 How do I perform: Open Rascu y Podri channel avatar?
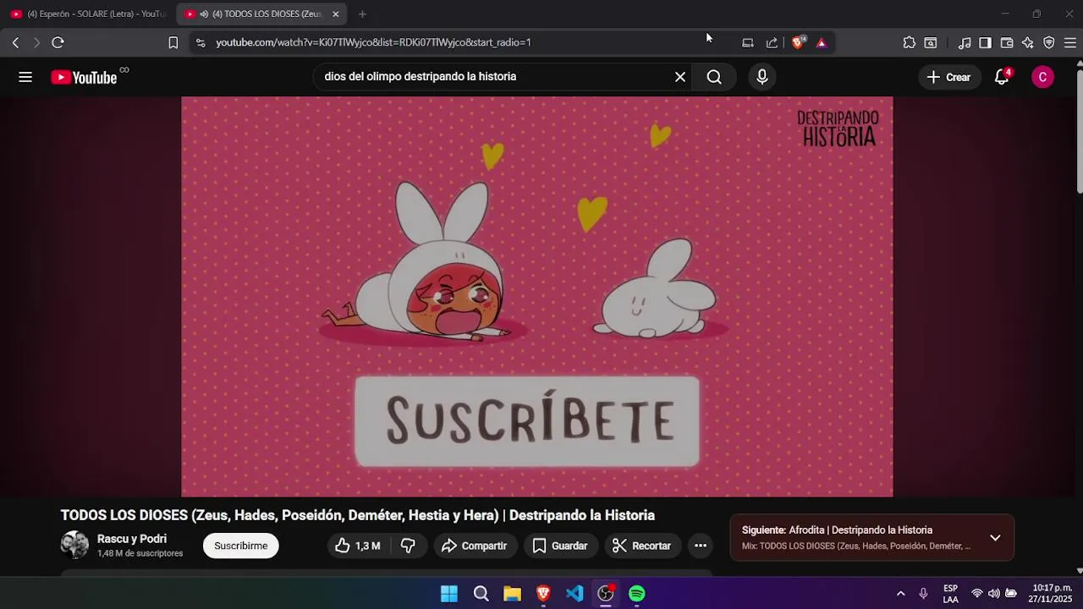click(x=74, y=545)
